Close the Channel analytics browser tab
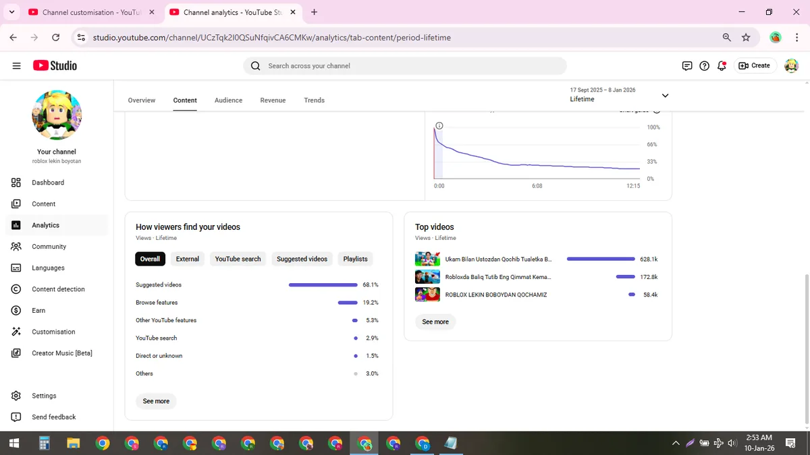 [293, 12]
